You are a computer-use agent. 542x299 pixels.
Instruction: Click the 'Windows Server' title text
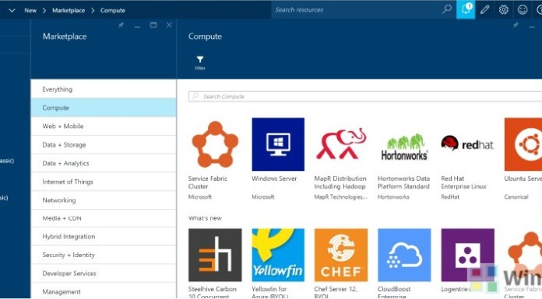click(x=274, y=179)
